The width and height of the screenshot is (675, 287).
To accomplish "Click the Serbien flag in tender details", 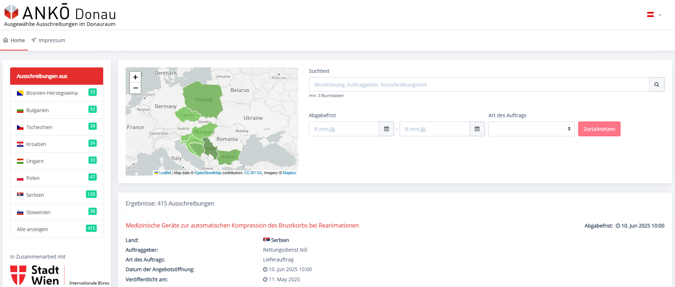I will (266, 240).
